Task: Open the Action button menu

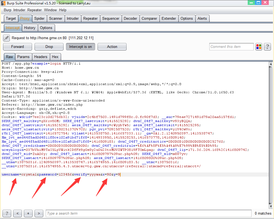Action: (112, 47)
